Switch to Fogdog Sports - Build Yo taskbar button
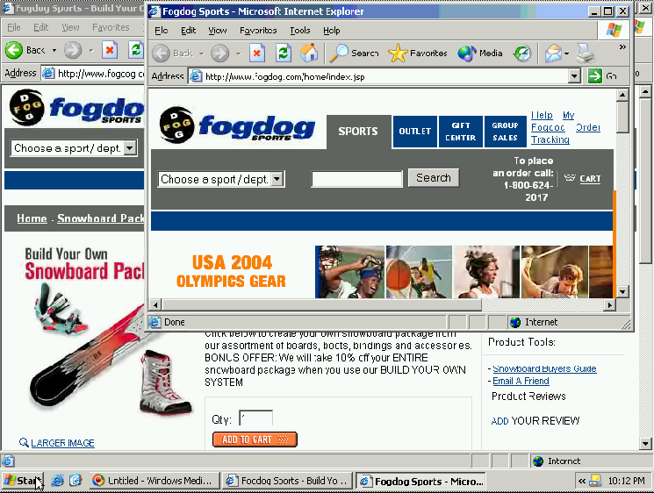The height and width of the screenshot is (493, 654). pyautogui.click(x=287, y=481)
